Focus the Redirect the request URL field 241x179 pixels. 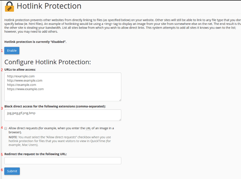pyautogui.click(x=63, y=161)
